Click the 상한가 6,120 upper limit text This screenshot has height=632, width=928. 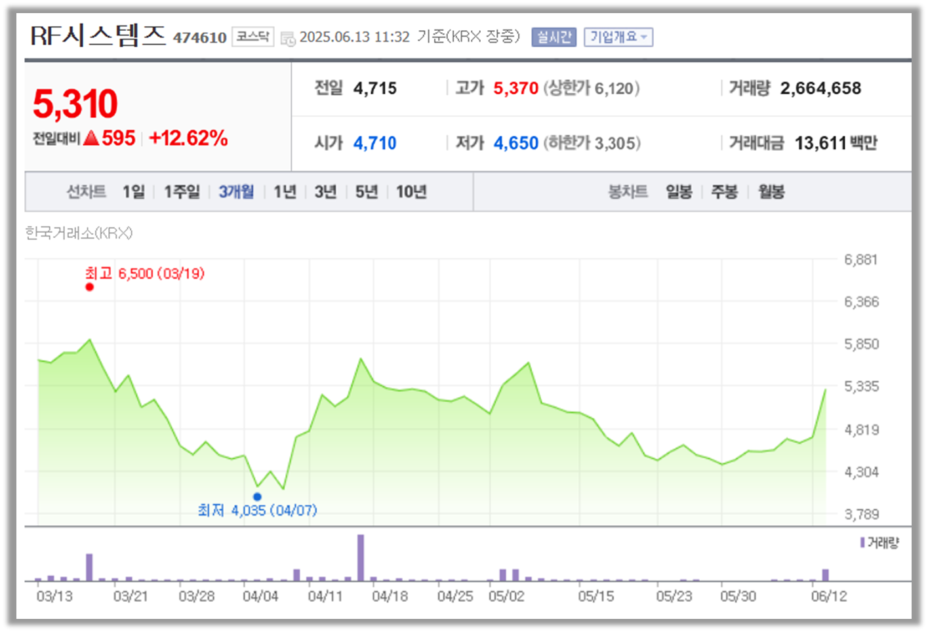tap(592, 88)
